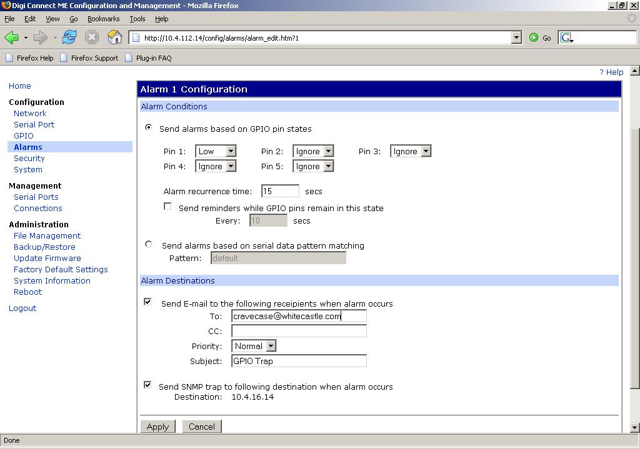Click the vertical page scrollbar
Image resolution: width=640 pixels, height=449 pixels.
point(635,250)
